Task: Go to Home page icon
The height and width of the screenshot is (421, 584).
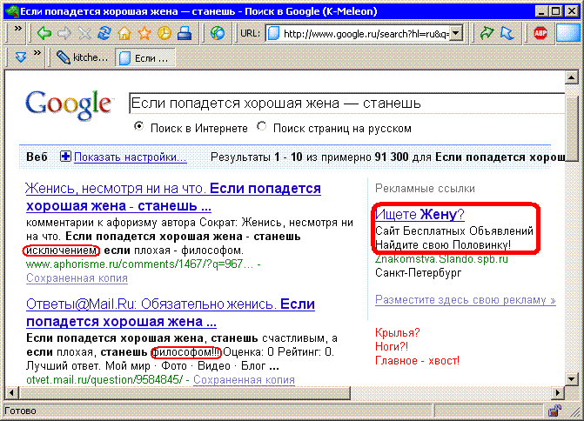Action: click(x=124, y=34)
